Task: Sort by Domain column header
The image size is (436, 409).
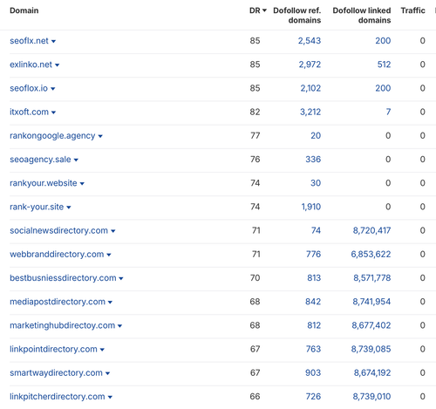Action: click(24, 10)
